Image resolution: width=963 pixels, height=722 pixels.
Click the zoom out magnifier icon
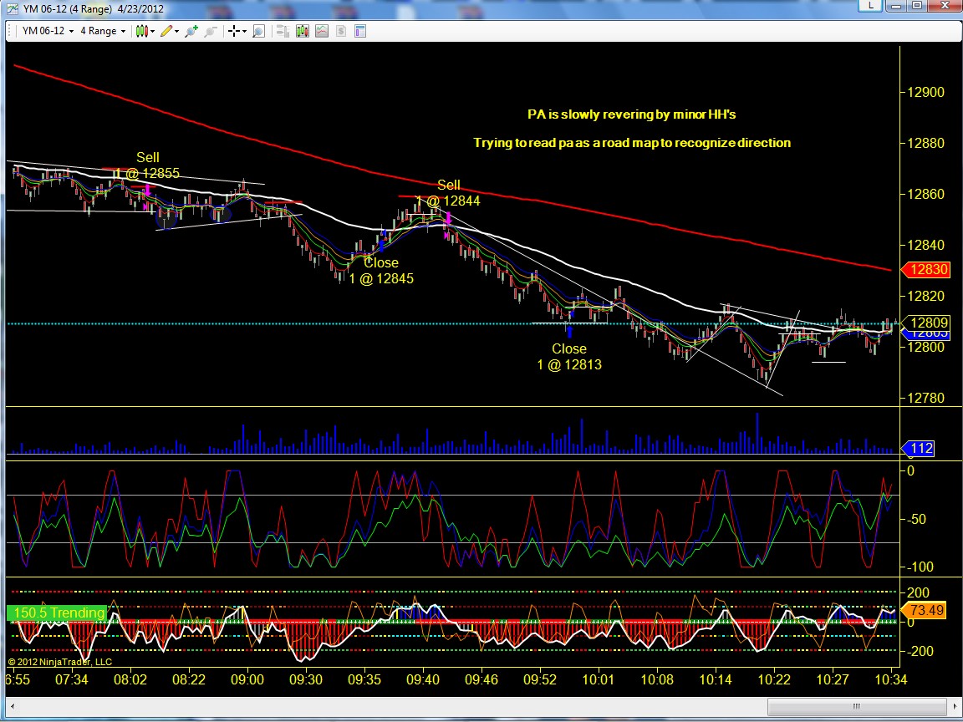(x=211, y=31)
